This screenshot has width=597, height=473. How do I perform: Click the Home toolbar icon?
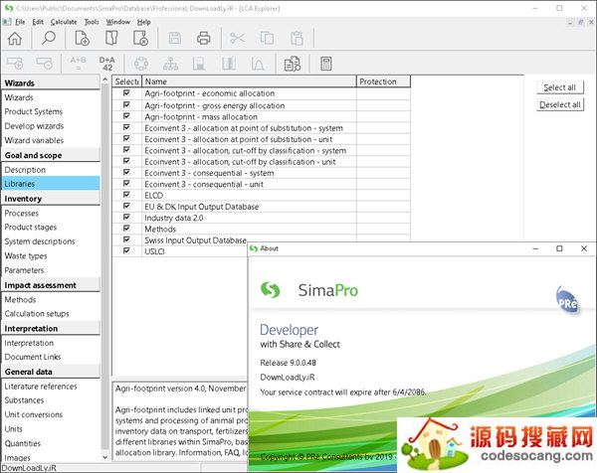click(15, 38)
